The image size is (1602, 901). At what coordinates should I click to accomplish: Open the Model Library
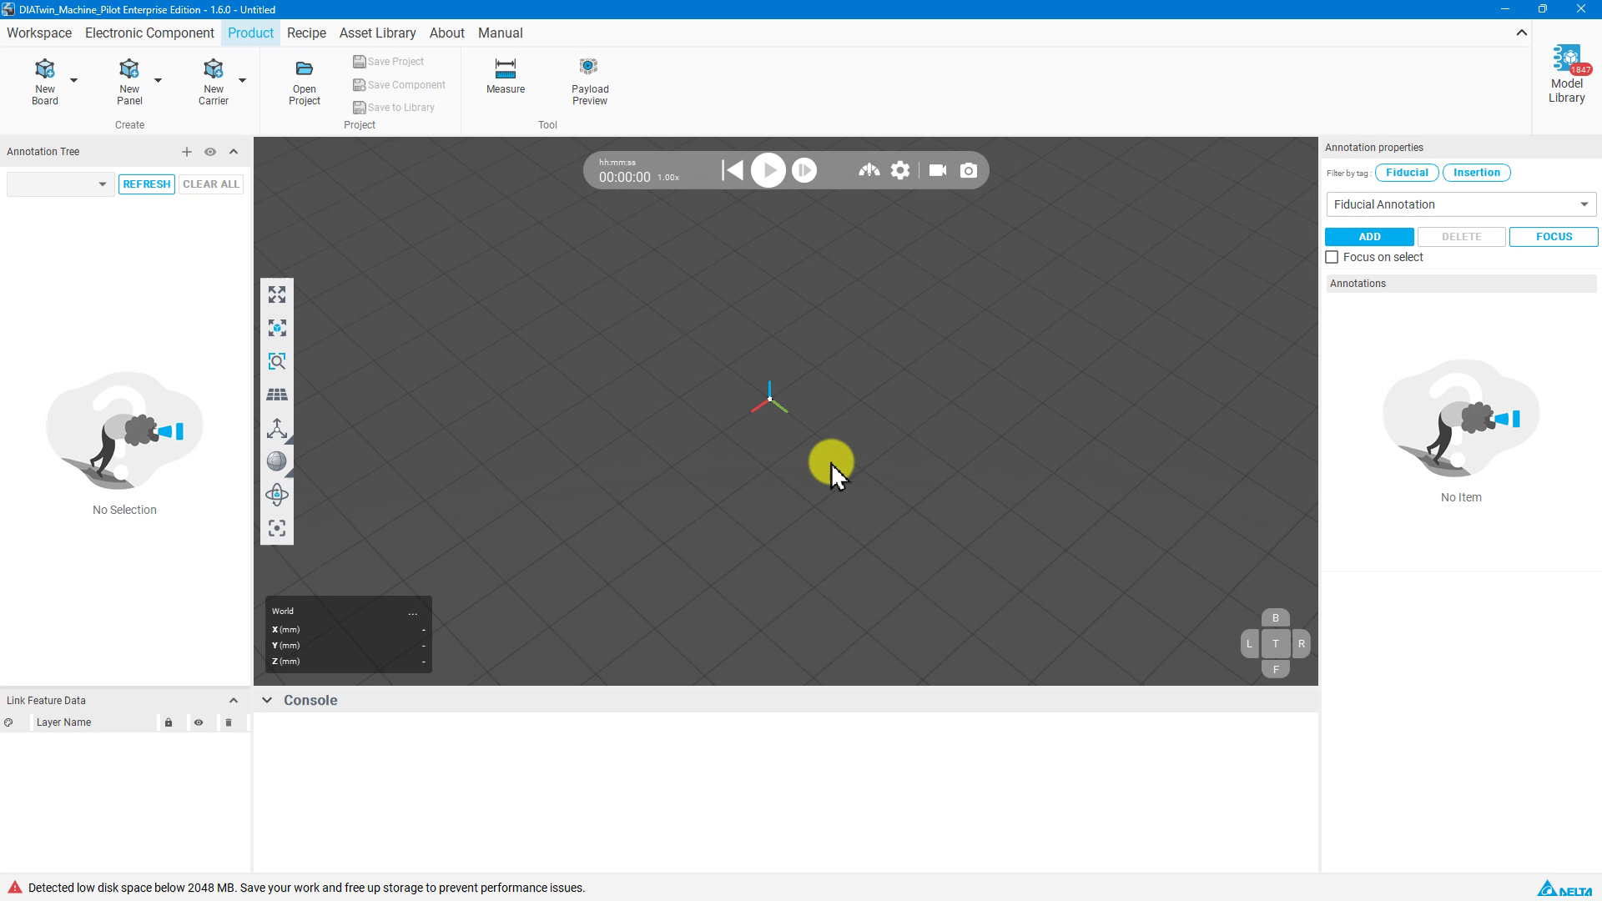tap(1567, 75)
